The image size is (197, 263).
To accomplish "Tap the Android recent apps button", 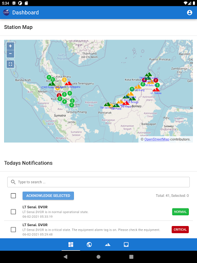I will (x=131, y=257).
